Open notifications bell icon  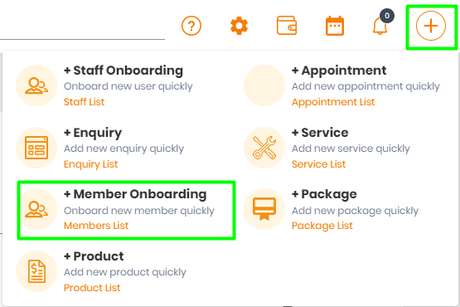(x=380, y=26)
